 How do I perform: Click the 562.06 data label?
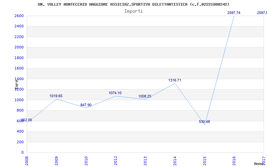(x=26, y=120)
